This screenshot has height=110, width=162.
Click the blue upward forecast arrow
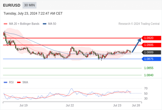(x=137, y=45)
